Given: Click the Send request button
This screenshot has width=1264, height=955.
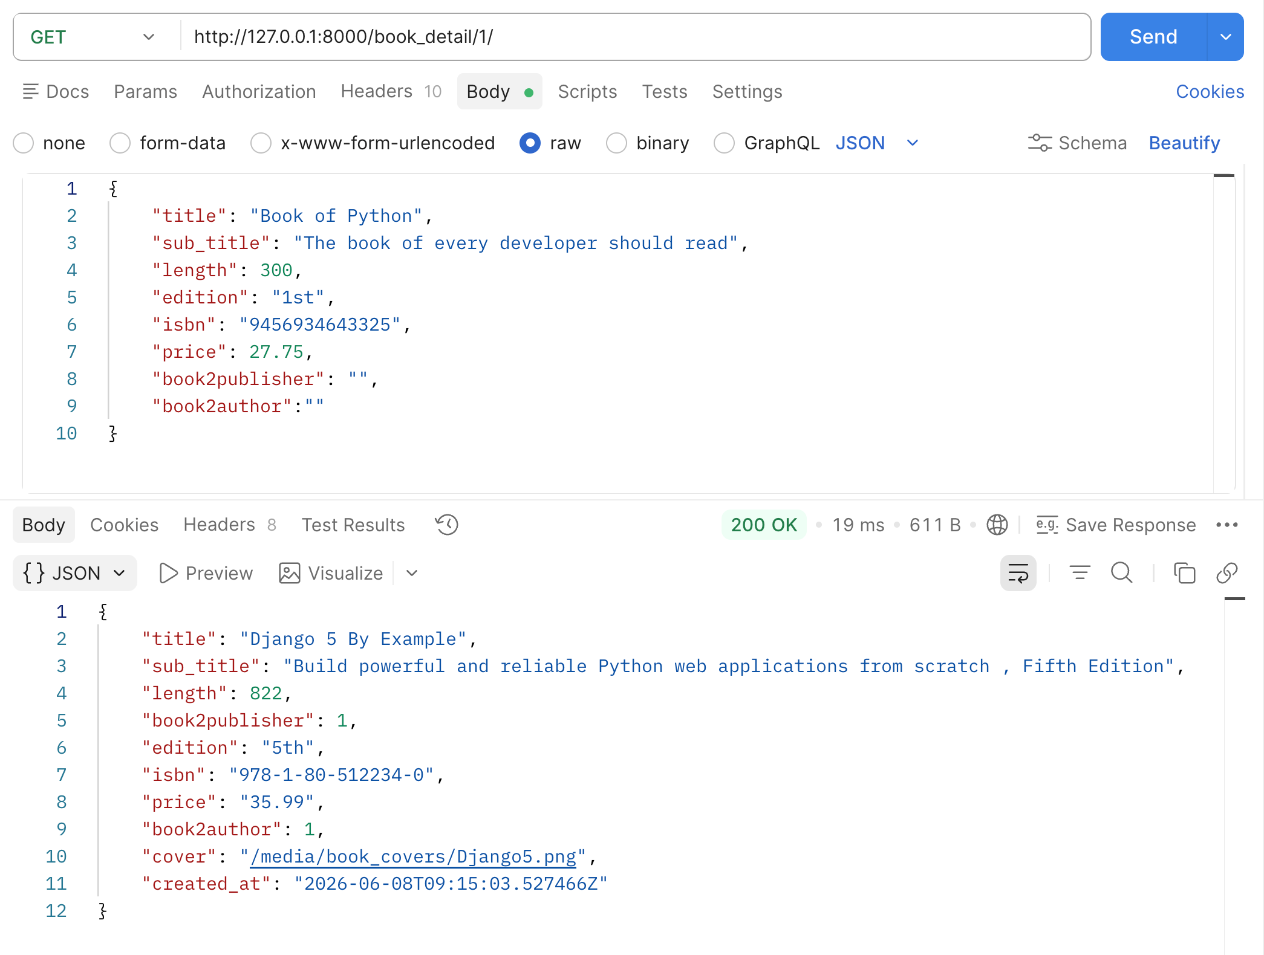Looking at the screenshot, I should [1153, 37].
